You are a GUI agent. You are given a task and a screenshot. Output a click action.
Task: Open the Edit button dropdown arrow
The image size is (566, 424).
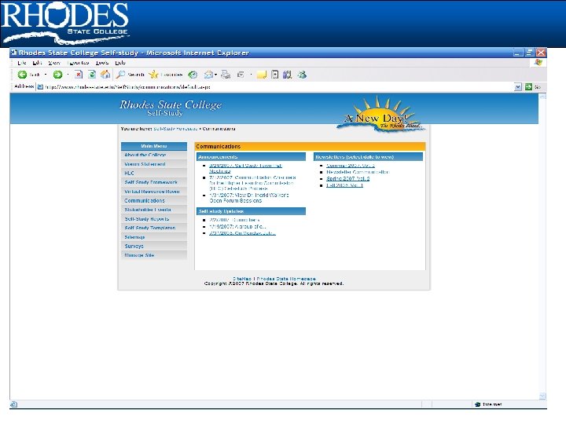tap(251, 75)
